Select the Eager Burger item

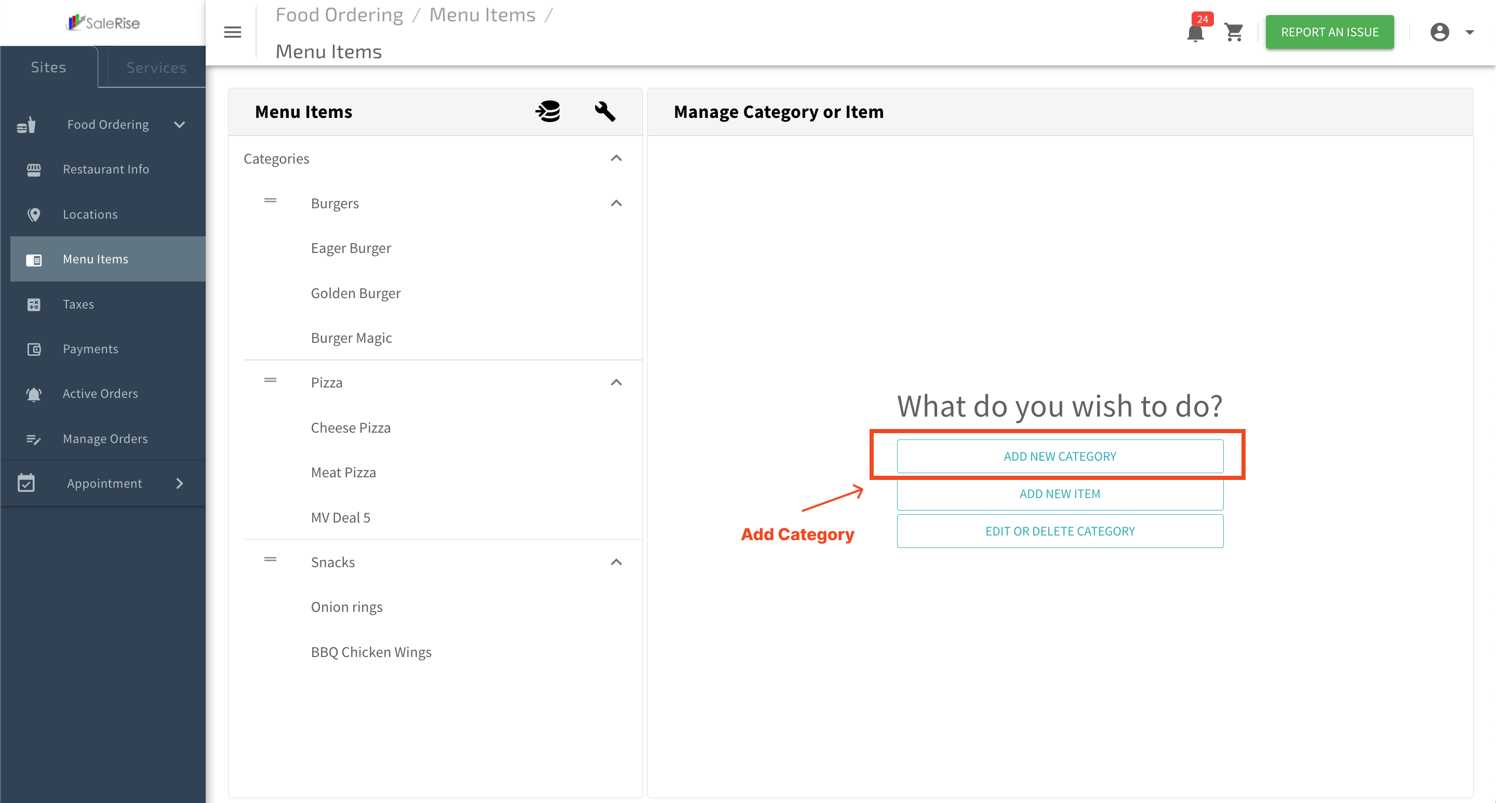351,248
